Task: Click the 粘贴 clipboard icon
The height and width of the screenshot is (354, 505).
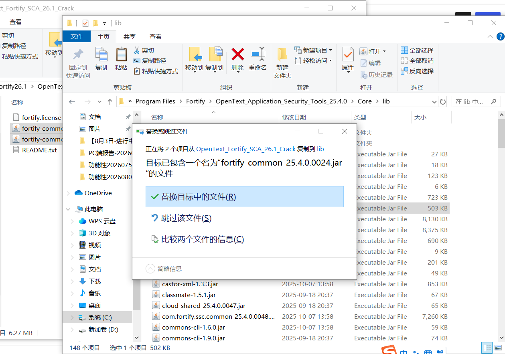Action: (121, 55)
